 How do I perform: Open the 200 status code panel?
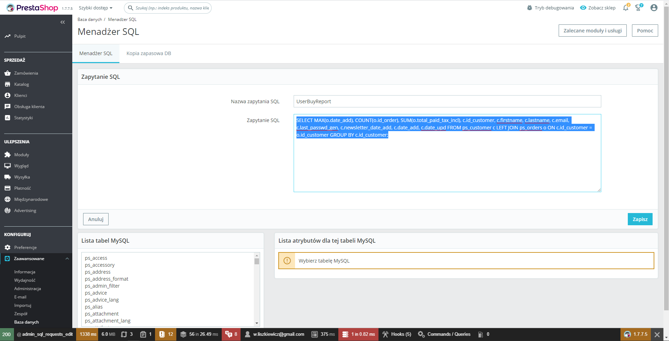pos(7,334)
